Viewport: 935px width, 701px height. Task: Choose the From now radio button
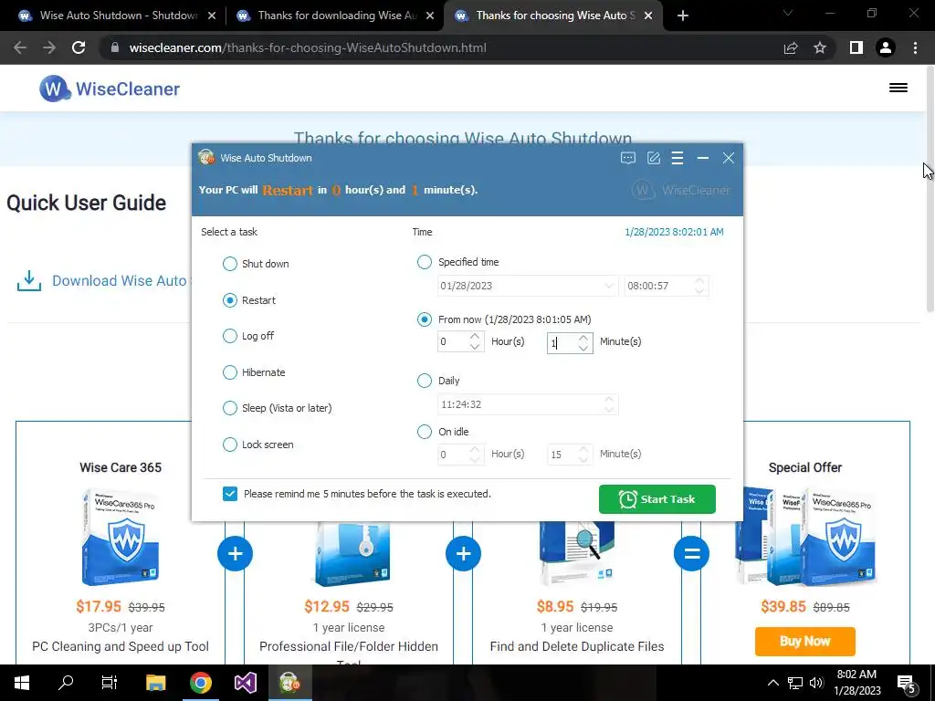tap(424, 319)
